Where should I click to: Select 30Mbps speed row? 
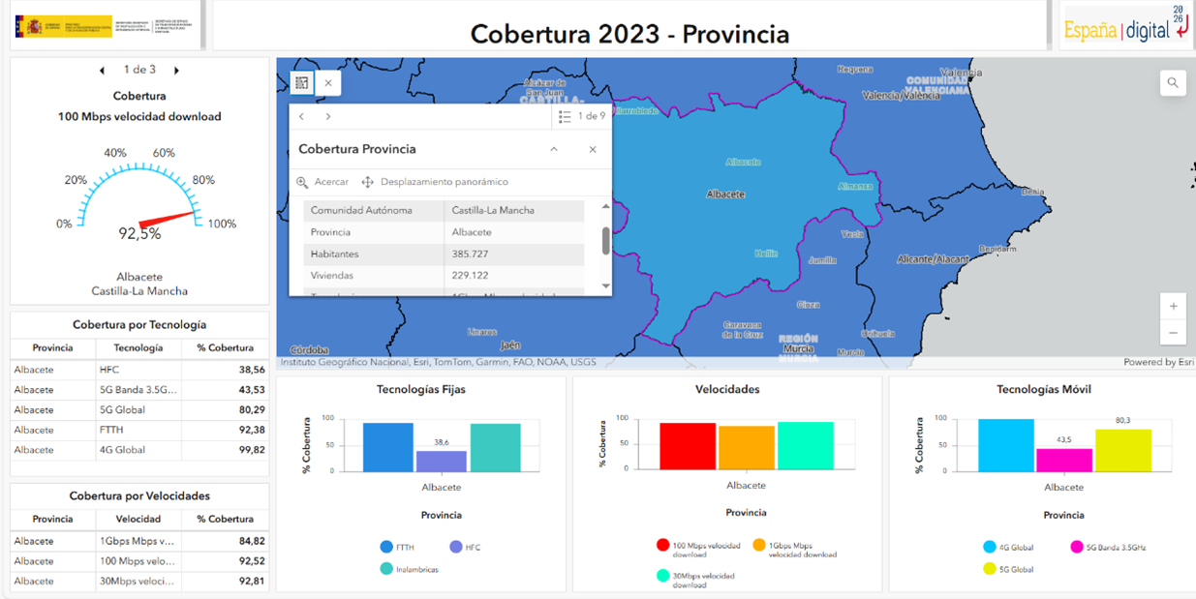[x=139, y=582]
